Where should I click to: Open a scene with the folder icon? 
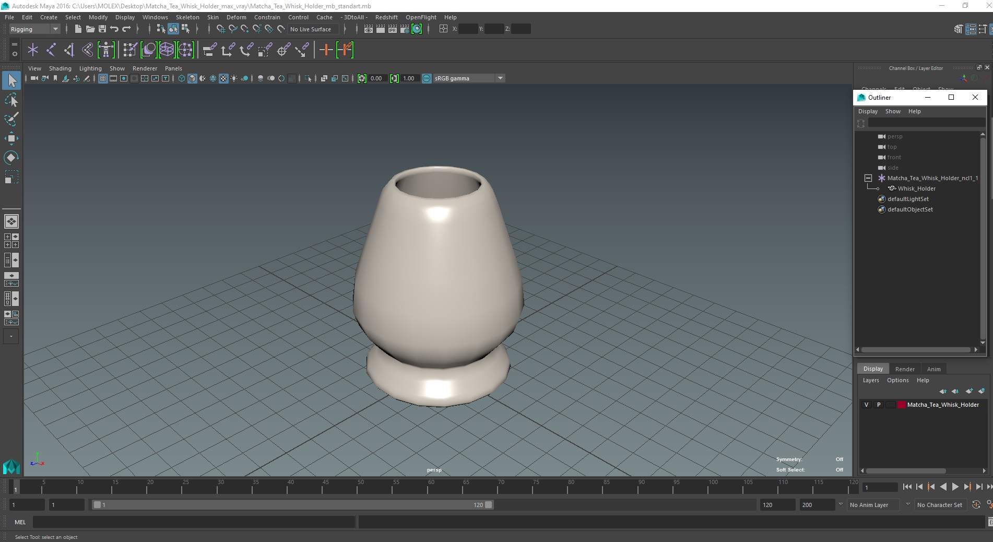(90, 29)
